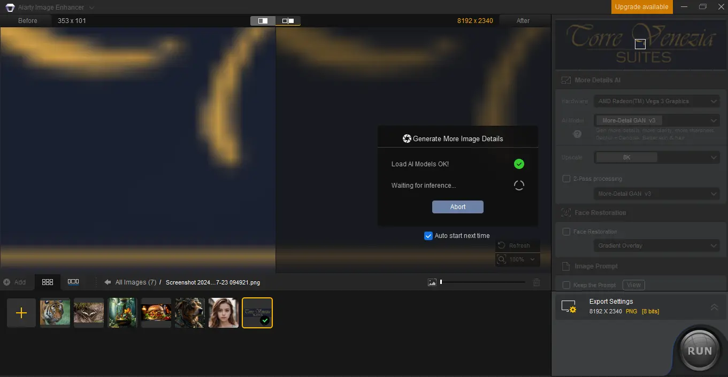This screenshot has width=728, height=377.
Task: Select the After label tab
Action: 523,21
